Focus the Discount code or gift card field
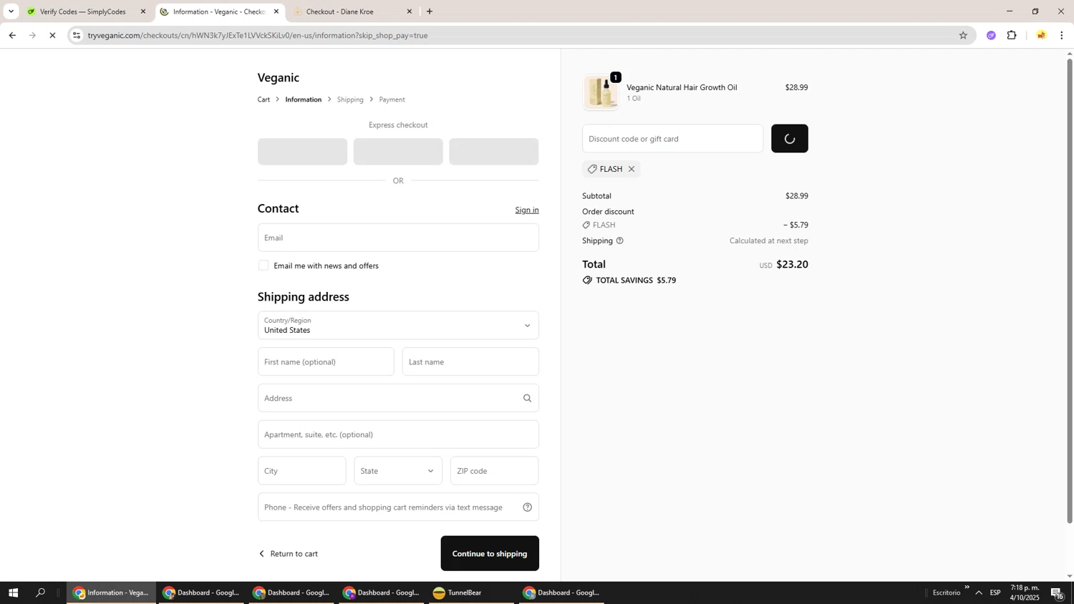The width and height of the screenshot is (1074, 604). [672, 139]
